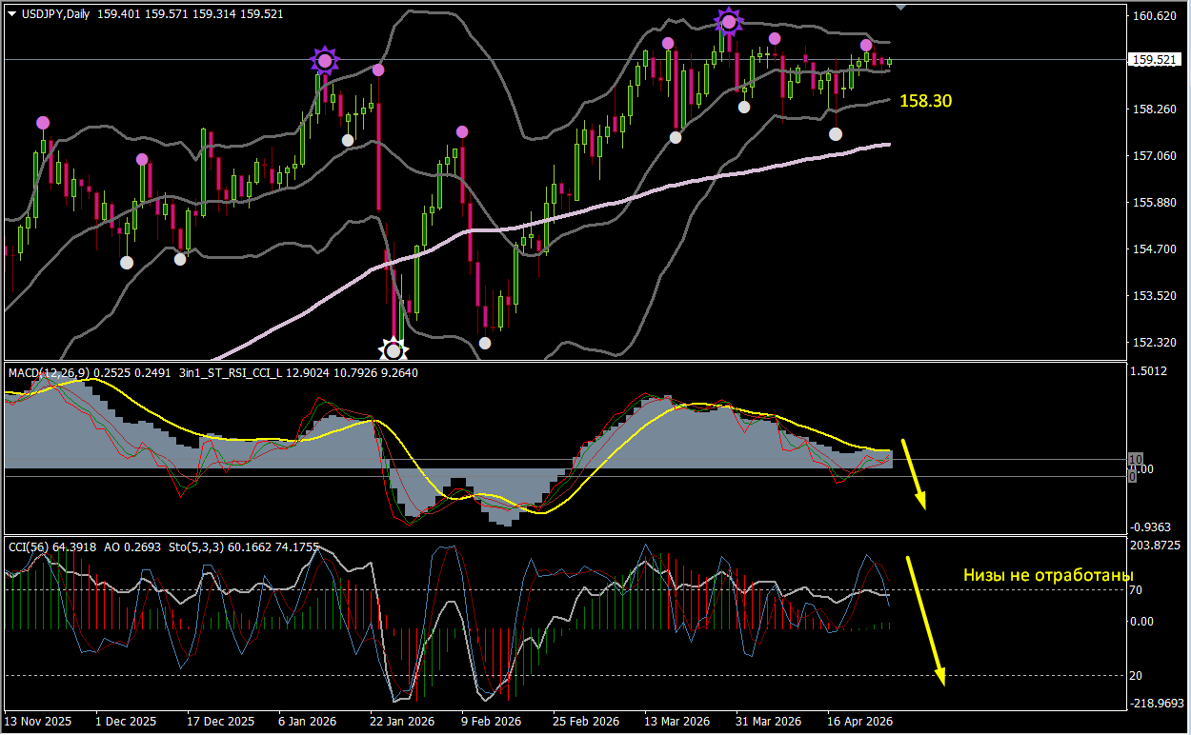Click the 22 Jan 2026 date label
1191x735 pixels.
coord(401,722)
